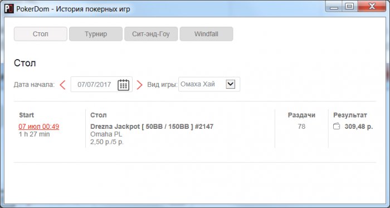Open the 07 июл 00:49 session link
Image resolution: width=390 pixels, height=208 pixels.
click(x=39, y=127)
